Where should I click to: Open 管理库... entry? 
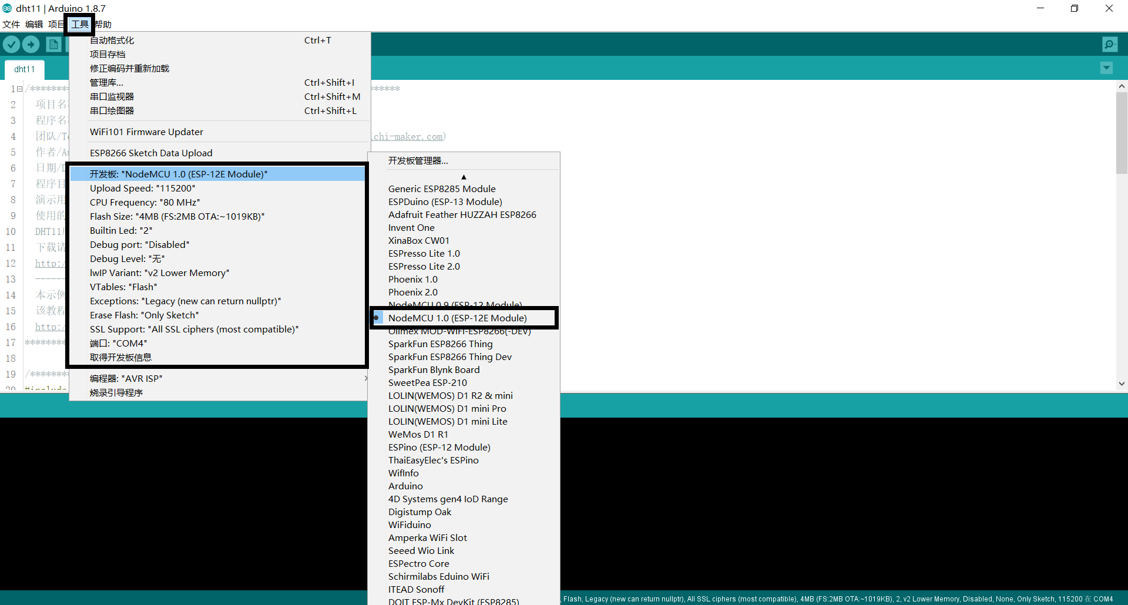point(219,83)
